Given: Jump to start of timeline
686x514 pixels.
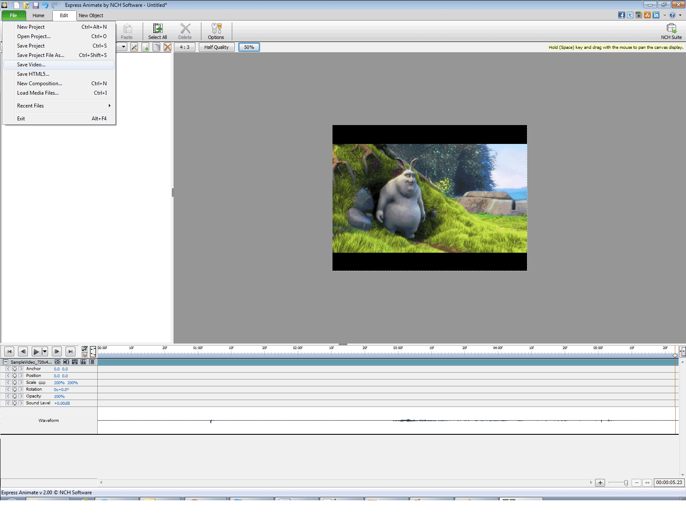Looking at the screenshot, I should point(9,352).
